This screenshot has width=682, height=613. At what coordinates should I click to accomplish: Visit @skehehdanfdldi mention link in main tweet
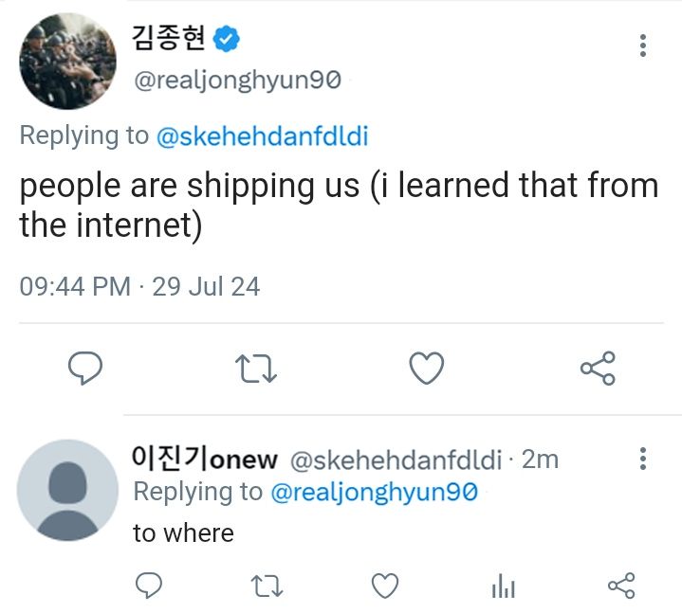[x=263, y=135]
